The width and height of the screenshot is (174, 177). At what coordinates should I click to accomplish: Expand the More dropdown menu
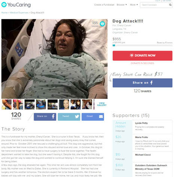point(134,5)
